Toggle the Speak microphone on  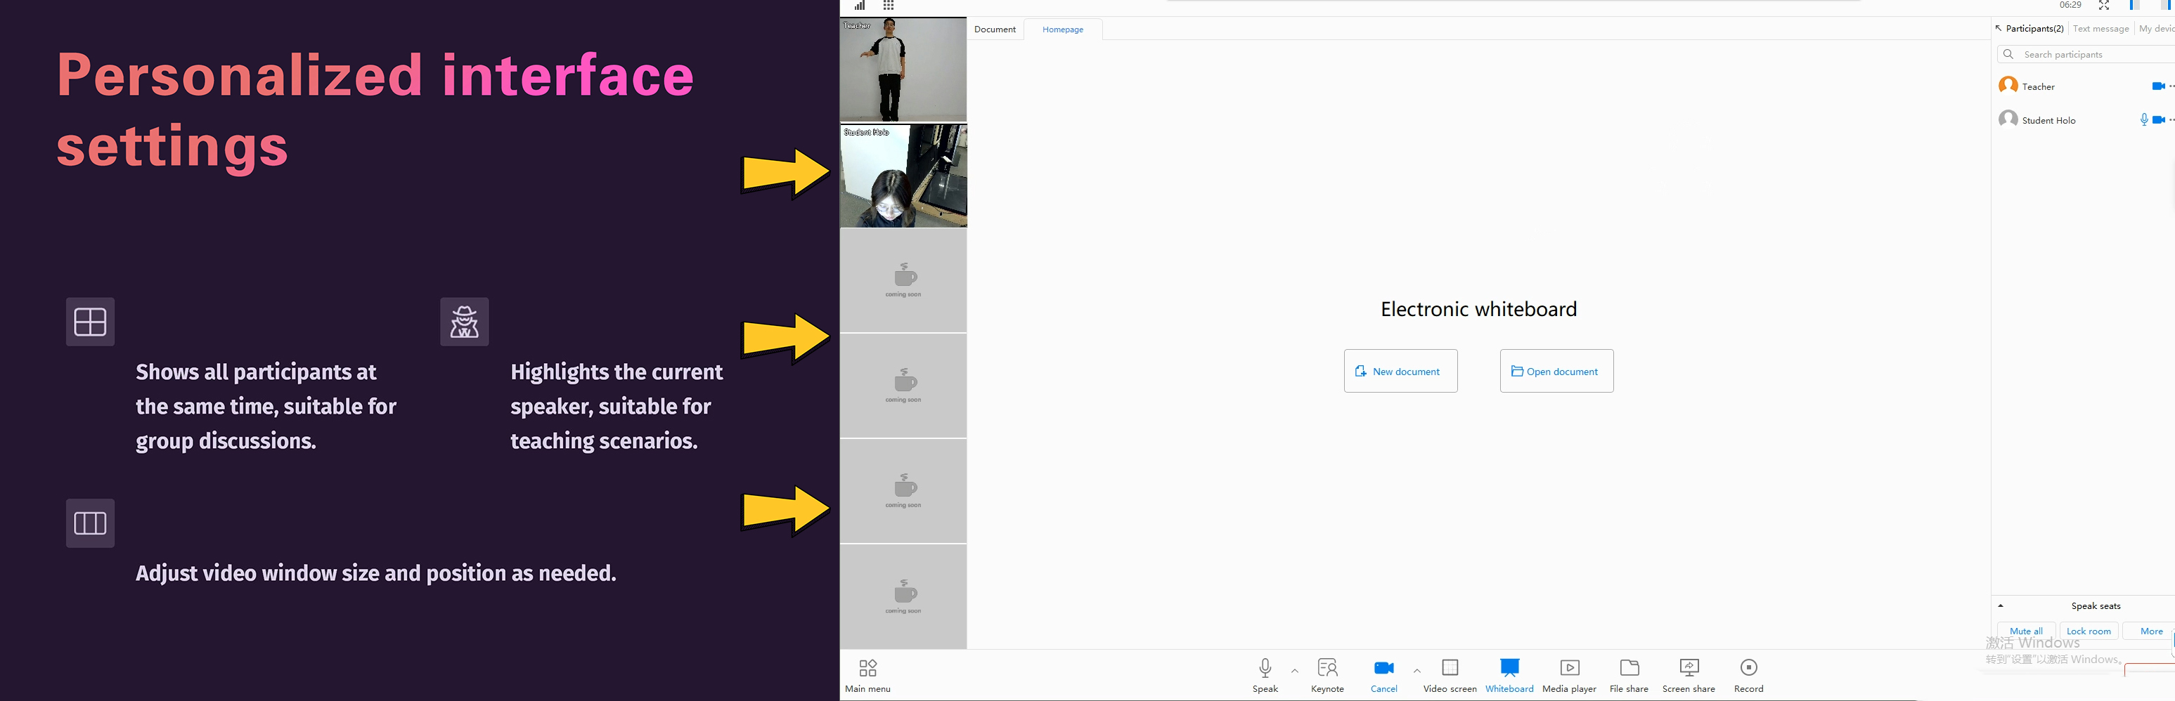click(1265, 668)
